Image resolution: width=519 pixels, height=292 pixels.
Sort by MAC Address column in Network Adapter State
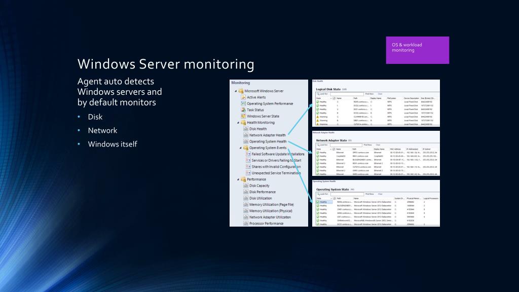(x=395, y=150)
